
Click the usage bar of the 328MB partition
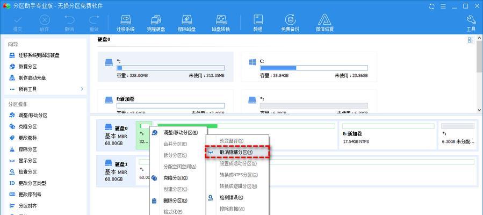point(170,68)
